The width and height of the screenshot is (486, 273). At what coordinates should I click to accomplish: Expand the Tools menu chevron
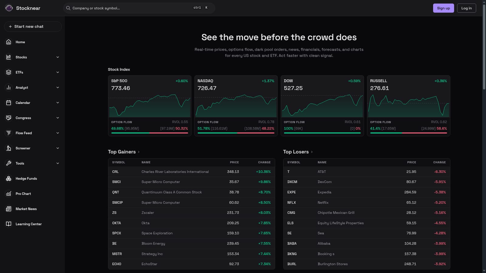58,163
